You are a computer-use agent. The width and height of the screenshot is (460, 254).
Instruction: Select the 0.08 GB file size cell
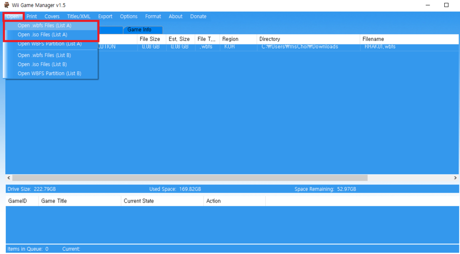point(152,47)
